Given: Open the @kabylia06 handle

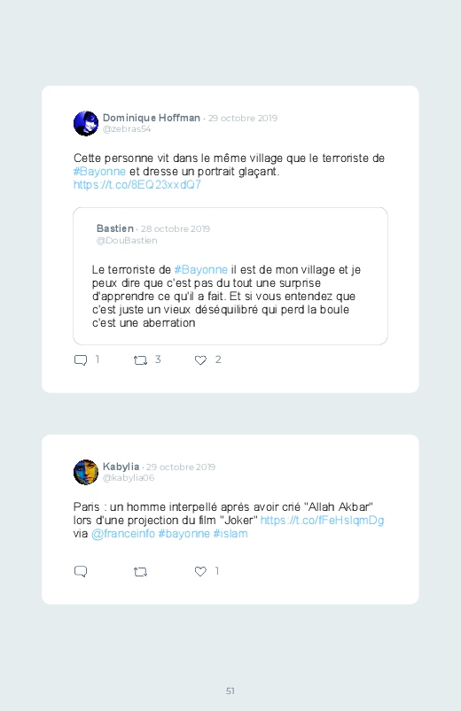Looking at the screenshot, I should [129, 478].
